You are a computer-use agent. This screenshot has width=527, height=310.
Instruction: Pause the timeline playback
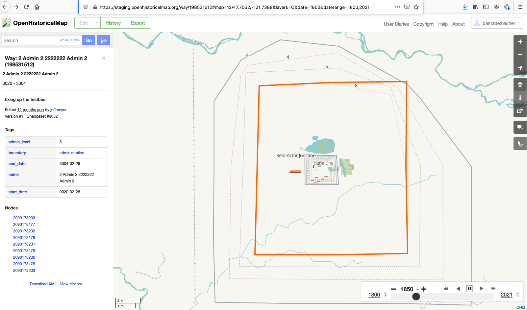470,288
